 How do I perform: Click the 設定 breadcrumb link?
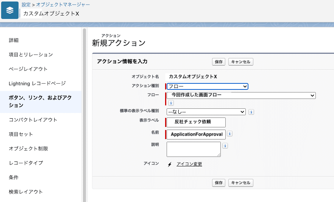click(26, 5)
